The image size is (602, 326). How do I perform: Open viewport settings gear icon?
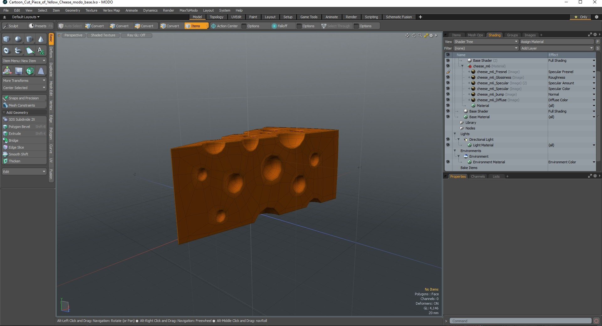pos(431,35)
